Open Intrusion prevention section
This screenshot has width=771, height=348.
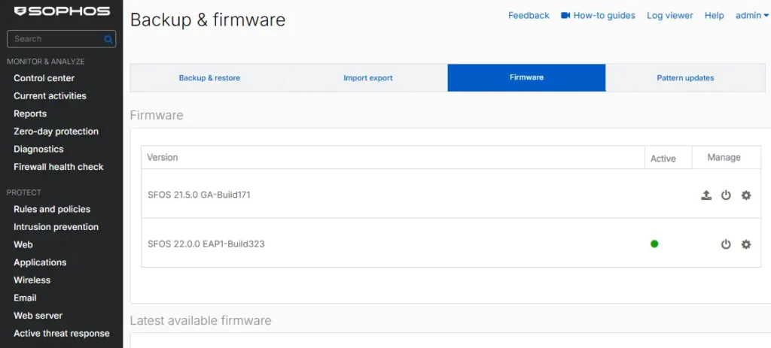click(x=56, y=227)
